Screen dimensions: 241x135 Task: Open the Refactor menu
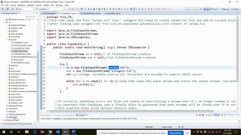tap(21, 5)
